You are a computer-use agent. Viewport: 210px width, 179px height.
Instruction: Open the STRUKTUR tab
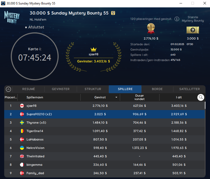click(x=93, y=89)
